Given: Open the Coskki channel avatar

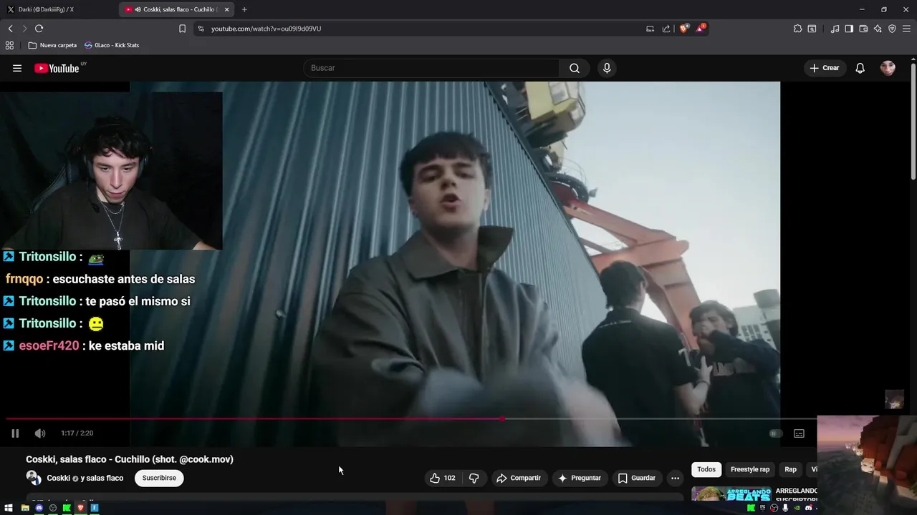Looking at the screenshot, I should (34, 478).
